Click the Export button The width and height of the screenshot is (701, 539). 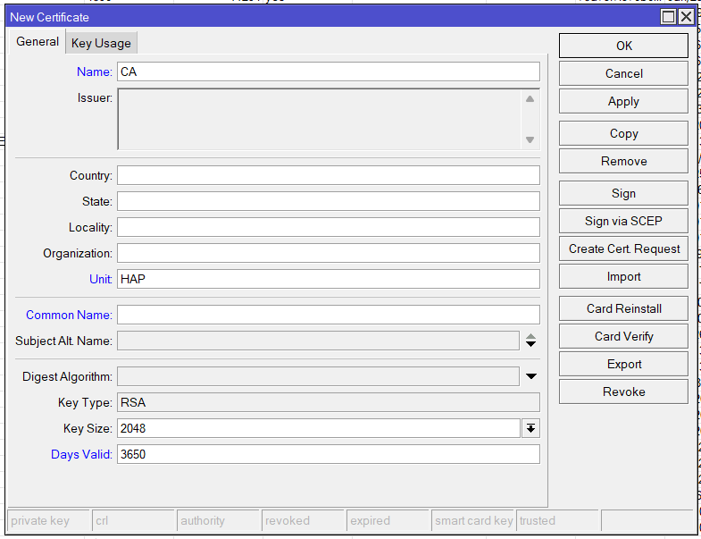[623, 365]
